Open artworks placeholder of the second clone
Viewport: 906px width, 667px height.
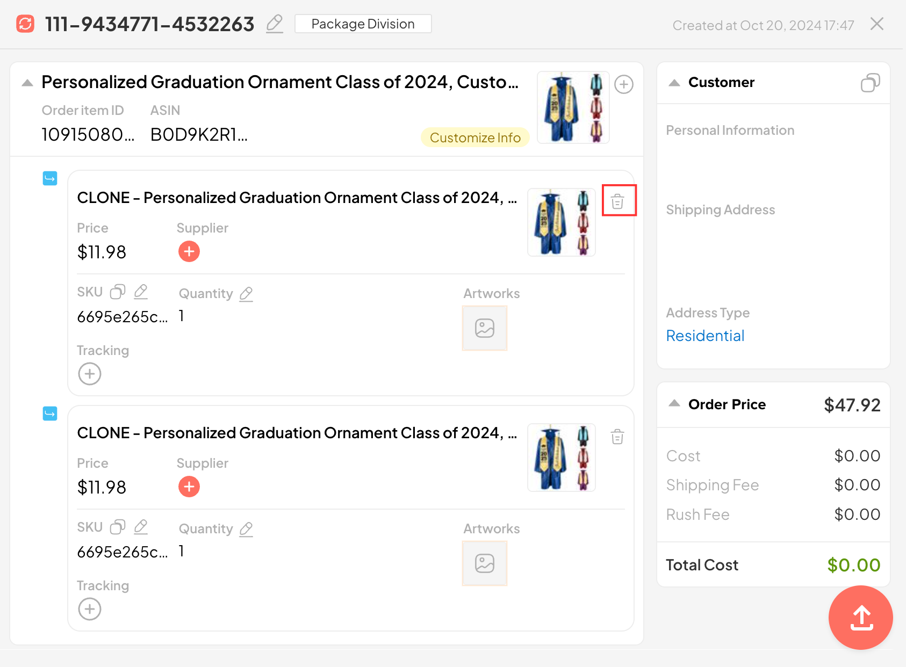tap(484, 563)
